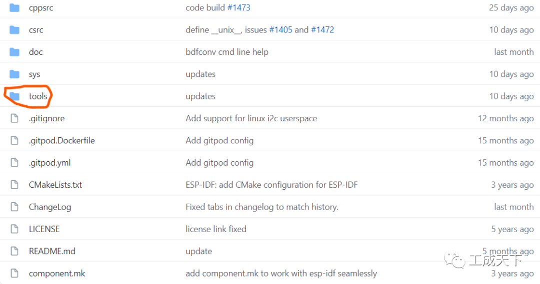View commit 'Fixed tabs in changelog to match history'

(262, 207)
